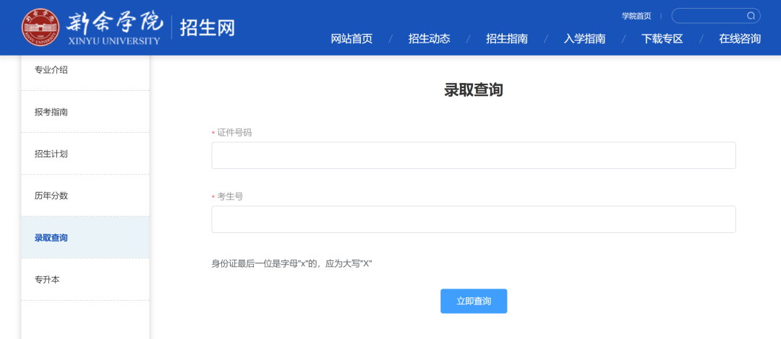
Task: Click the search magnifier icon in header
Action: click(x=751, y=16)
